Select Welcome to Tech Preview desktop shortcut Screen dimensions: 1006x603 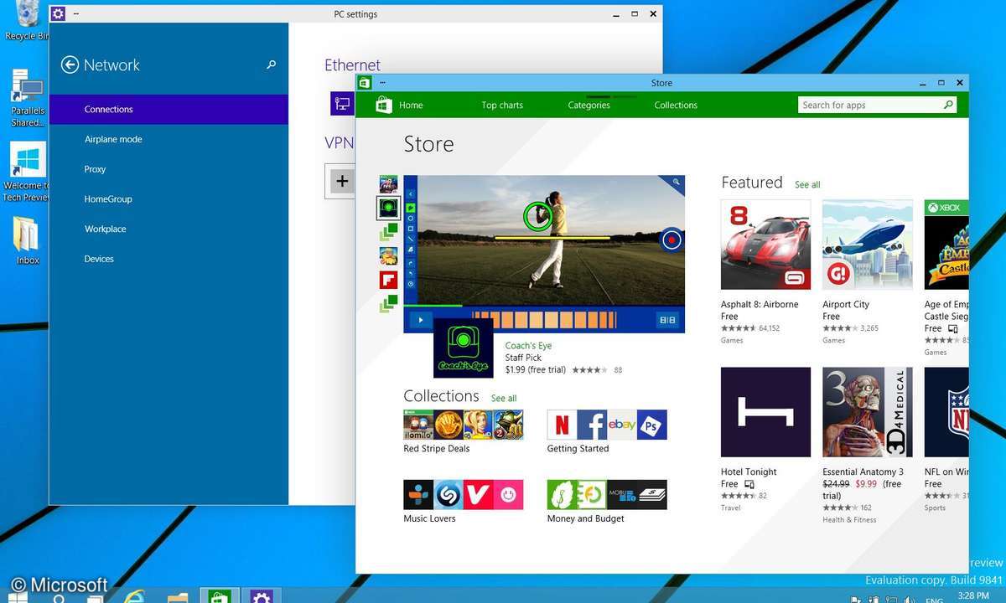coord(26,172)
